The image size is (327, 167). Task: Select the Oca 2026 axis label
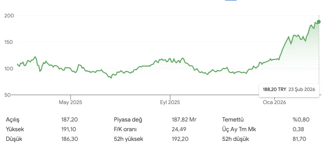[274, 102]
